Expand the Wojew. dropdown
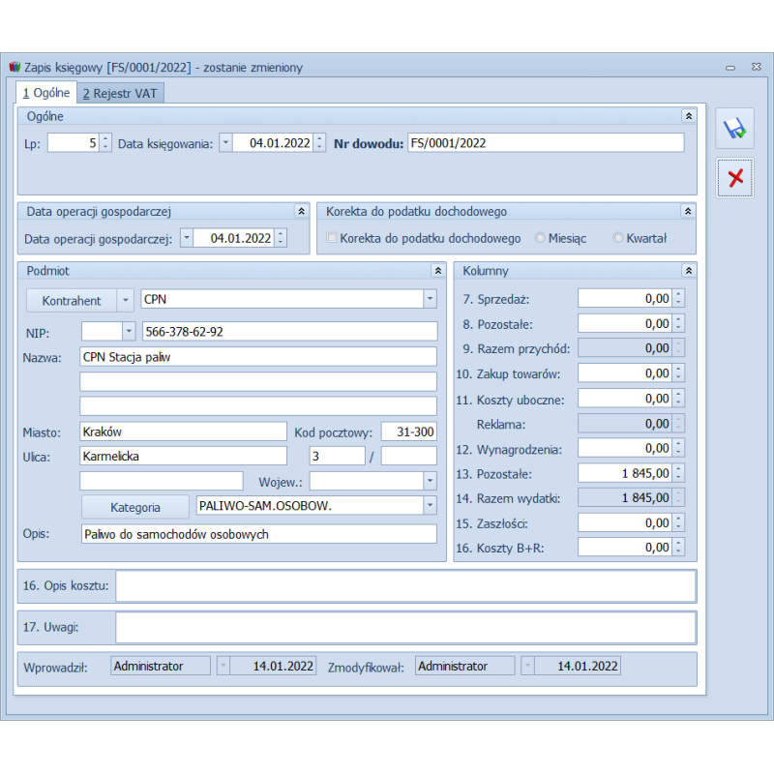Image resolution: width=774 pixels, height=774 pixels. click(x=430, y=481)
